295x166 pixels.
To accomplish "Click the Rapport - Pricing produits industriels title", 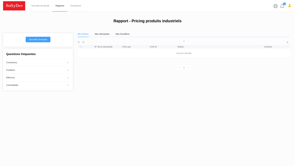I will point(147,21).
